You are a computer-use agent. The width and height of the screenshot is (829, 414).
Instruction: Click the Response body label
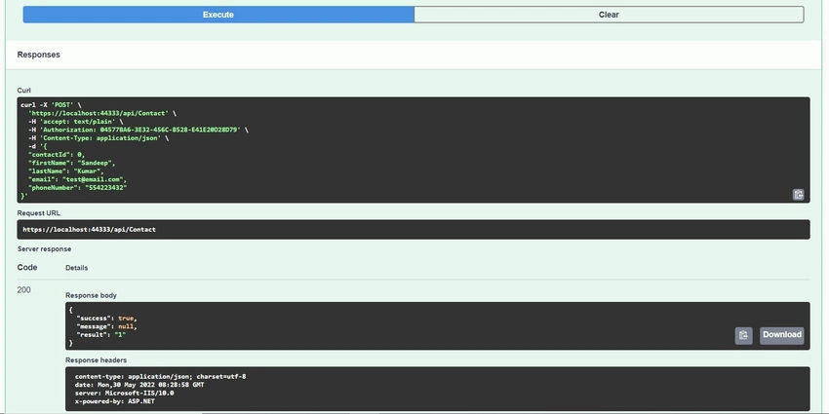(x=91, y=295)
